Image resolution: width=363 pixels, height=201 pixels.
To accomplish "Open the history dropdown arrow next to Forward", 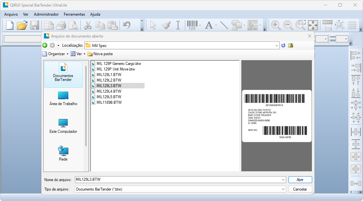I will (58, 45).
